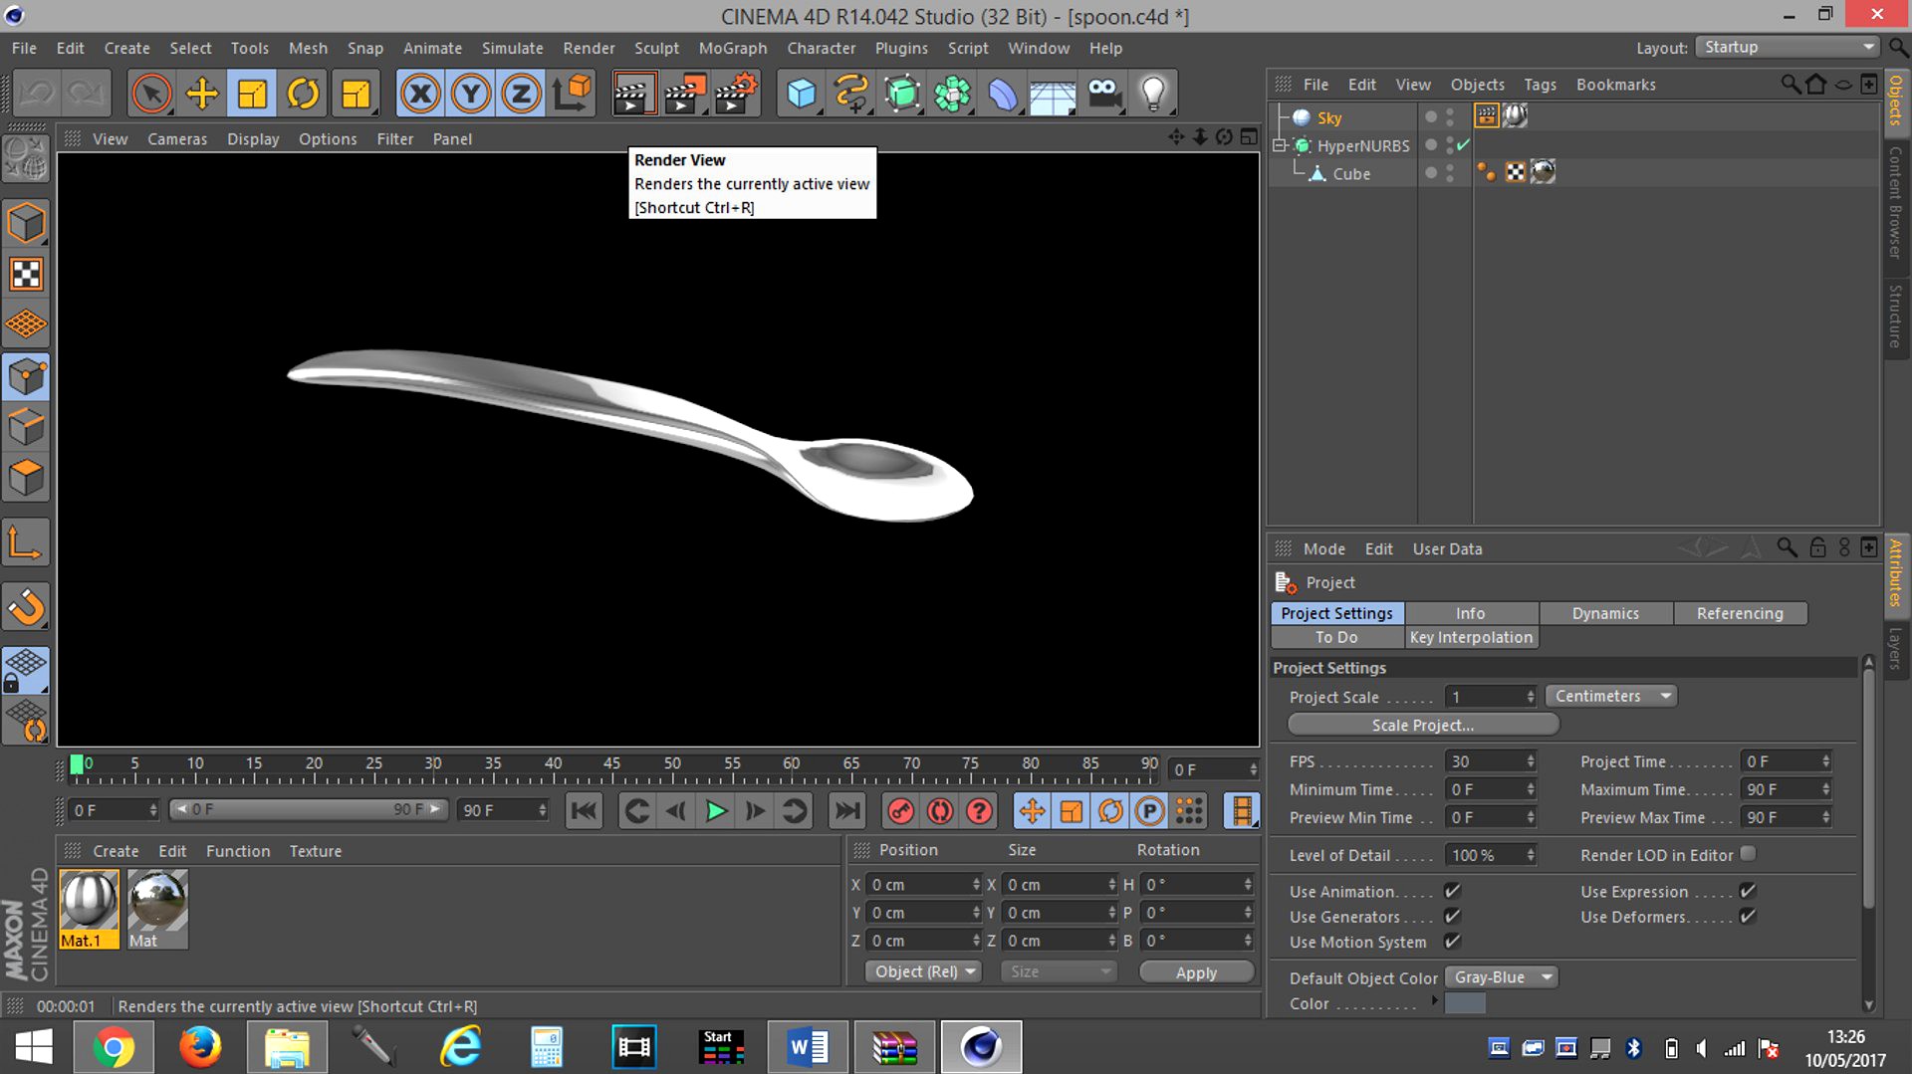Select the Live Selection tool
This screenshot has width=1912, height=1074.
[x=151, y=94]
